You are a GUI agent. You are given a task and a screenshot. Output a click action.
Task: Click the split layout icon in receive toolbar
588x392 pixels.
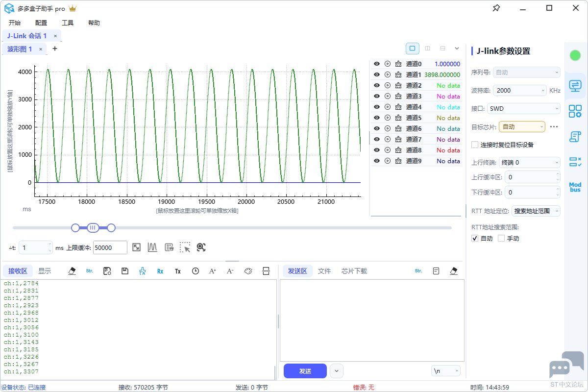pos(266,271)
